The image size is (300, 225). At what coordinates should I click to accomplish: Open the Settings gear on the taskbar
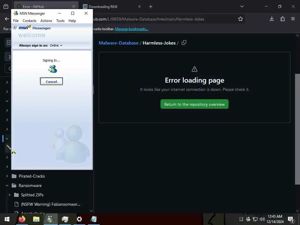pos(79,219)
